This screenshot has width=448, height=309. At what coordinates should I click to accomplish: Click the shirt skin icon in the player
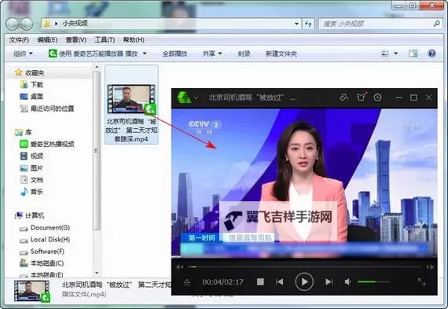pos(361,97)
